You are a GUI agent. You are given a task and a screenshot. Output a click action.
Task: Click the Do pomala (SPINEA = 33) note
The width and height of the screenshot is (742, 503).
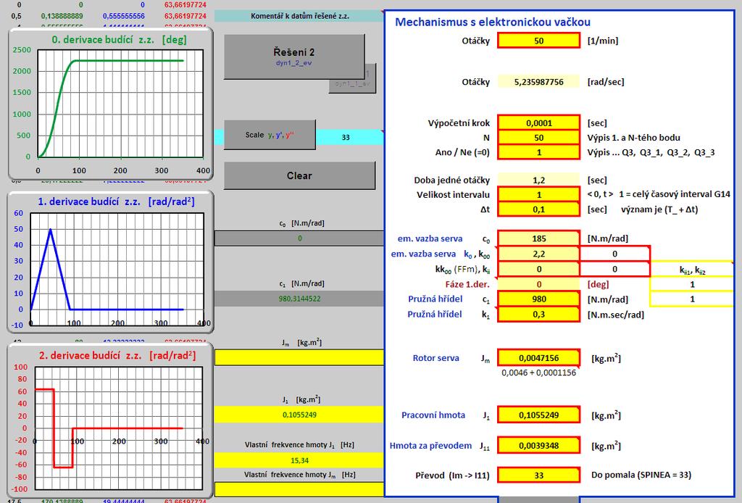[641, 475]
